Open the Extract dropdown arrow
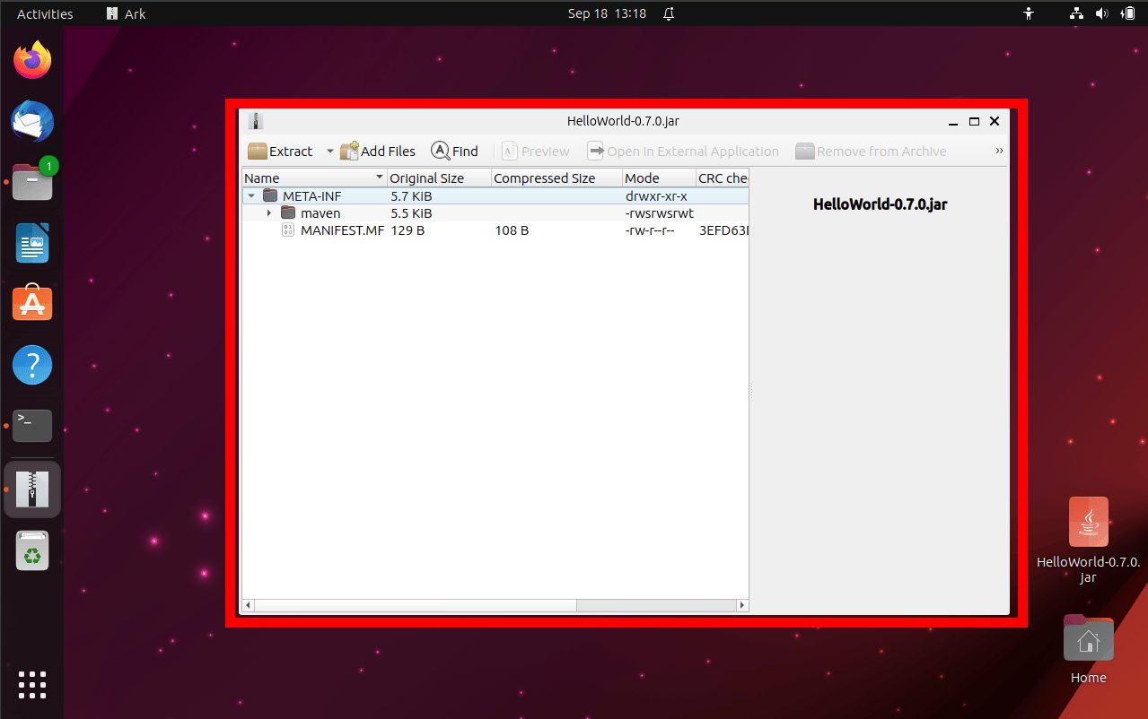This screenshot has width=1148, height=719. tap(329, 151)
